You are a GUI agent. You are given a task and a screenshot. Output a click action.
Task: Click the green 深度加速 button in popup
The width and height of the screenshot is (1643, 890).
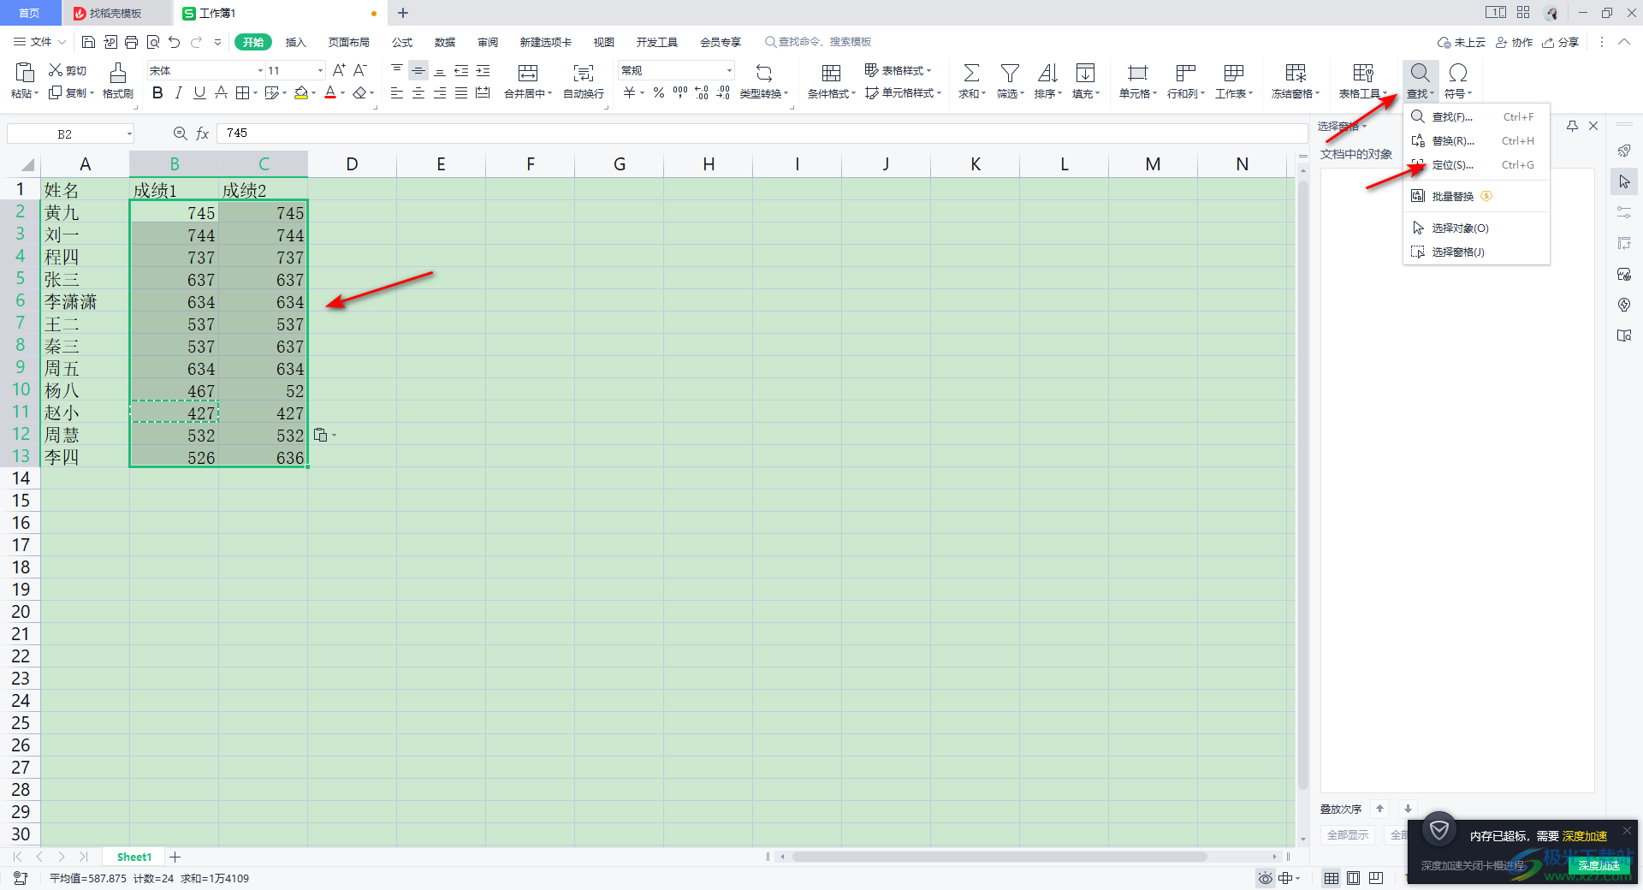point(1599,865)
